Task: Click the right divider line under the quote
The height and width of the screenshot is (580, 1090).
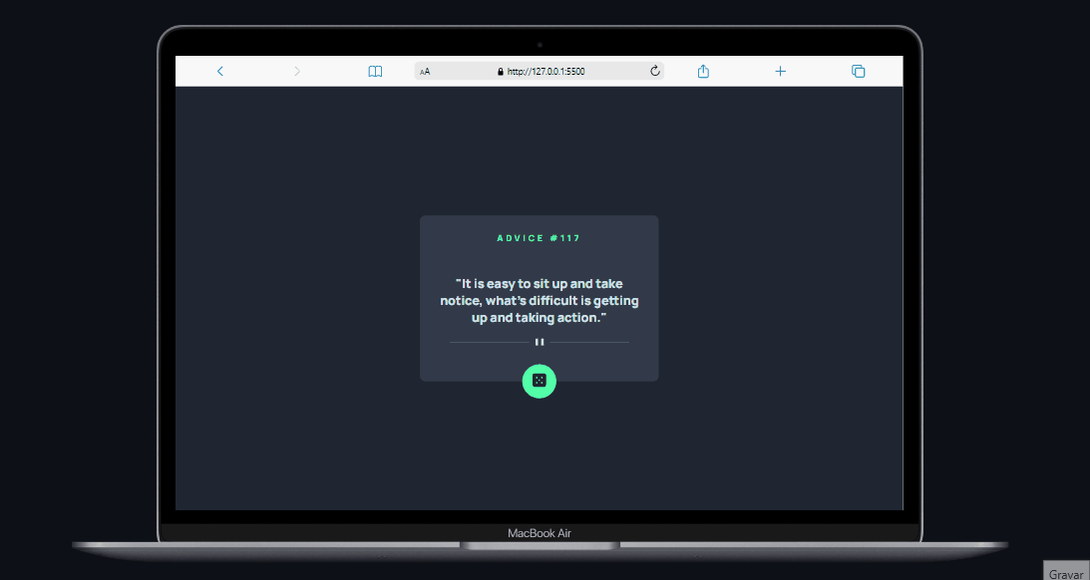Action: point(589,342)
